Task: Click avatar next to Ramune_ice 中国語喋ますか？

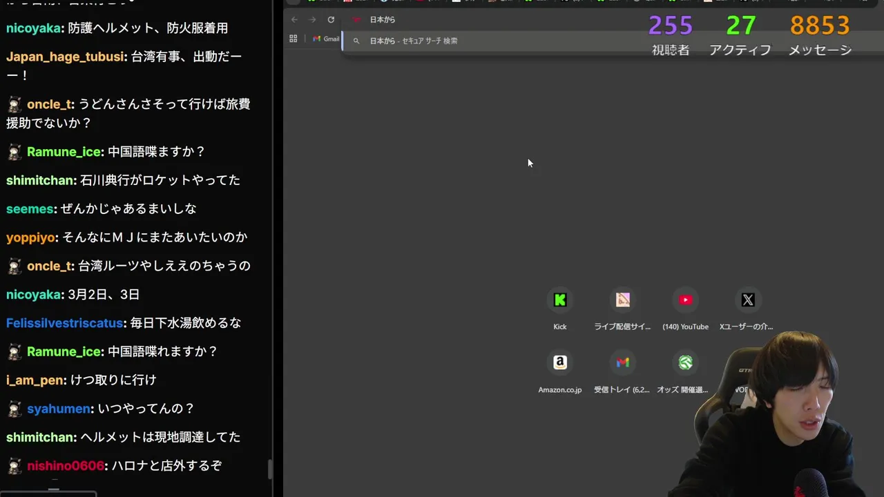Action: click(15, 152)
